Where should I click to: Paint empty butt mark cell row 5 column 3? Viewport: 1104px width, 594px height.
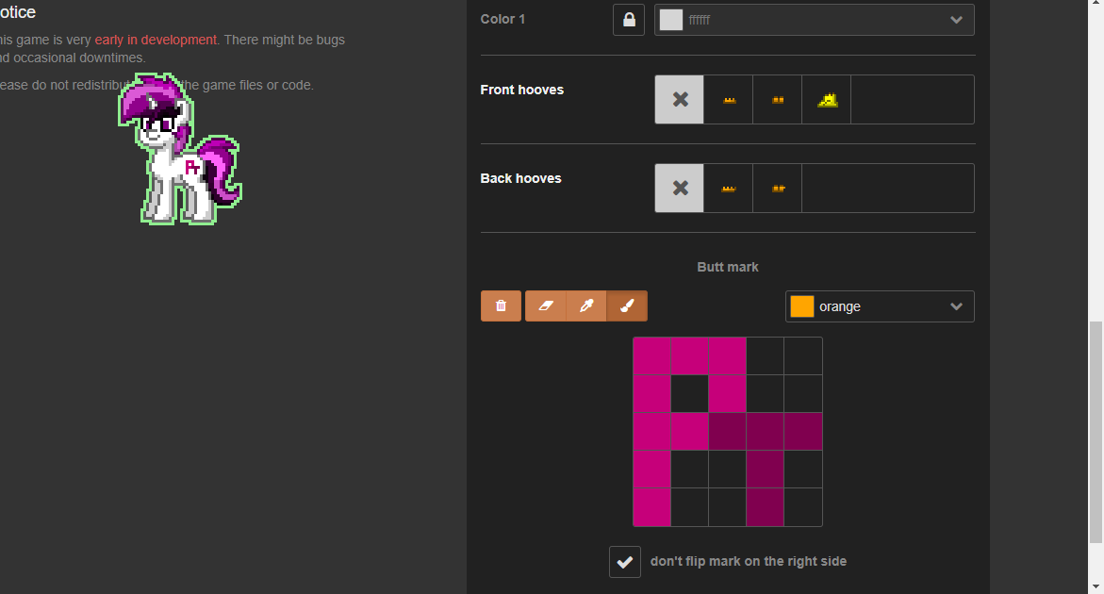pos(727,506)
